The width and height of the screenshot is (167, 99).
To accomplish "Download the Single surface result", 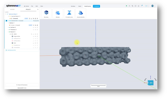I will tap(33, 36).
